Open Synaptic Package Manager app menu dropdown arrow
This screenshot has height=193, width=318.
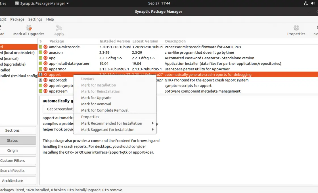pos(68,3)
